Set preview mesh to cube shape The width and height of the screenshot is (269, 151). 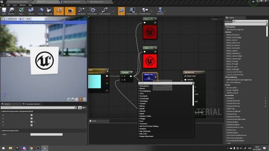click(81, 99)
